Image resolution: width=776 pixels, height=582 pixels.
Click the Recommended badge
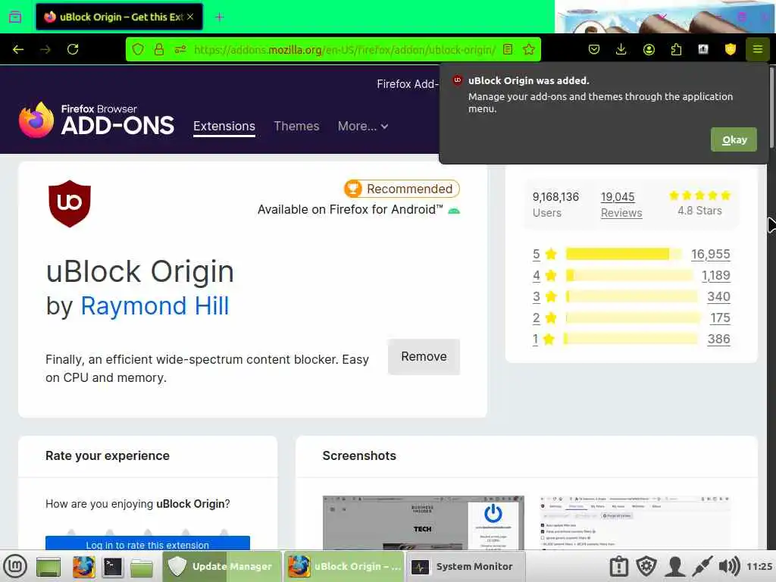tap(402, 189)
